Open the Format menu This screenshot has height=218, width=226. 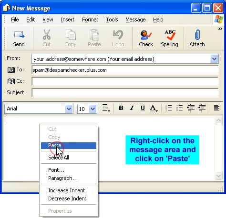click(90, 20)
